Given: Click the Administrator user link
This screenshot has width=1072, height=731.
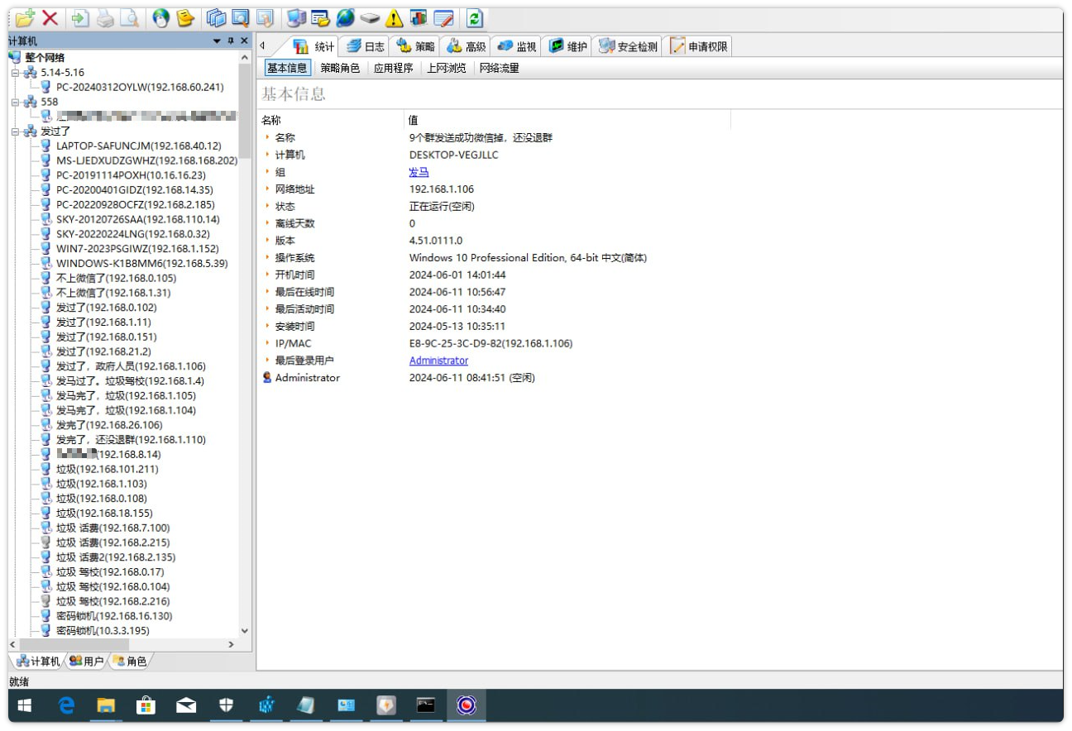Looking at the screenshot, I should [x=438, y=361].
